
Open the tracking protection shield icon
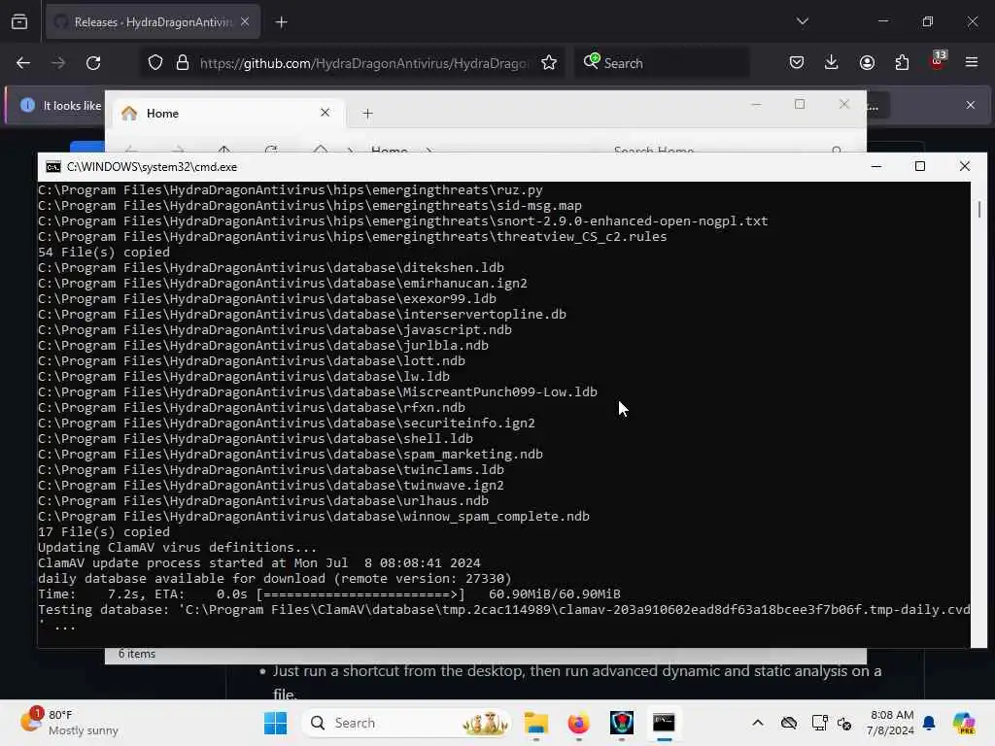[155, 63]
